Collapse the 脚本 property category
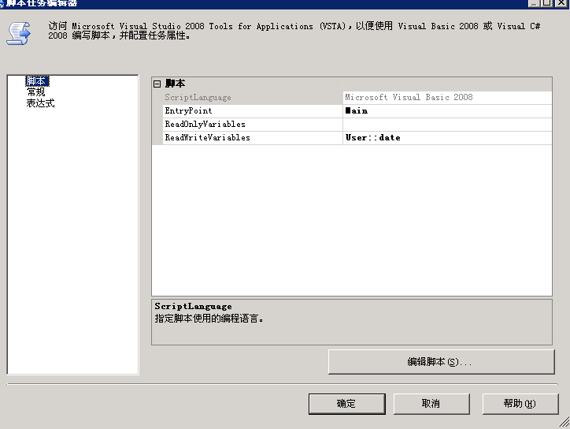570x429 pixels. [x=157, y=84]
